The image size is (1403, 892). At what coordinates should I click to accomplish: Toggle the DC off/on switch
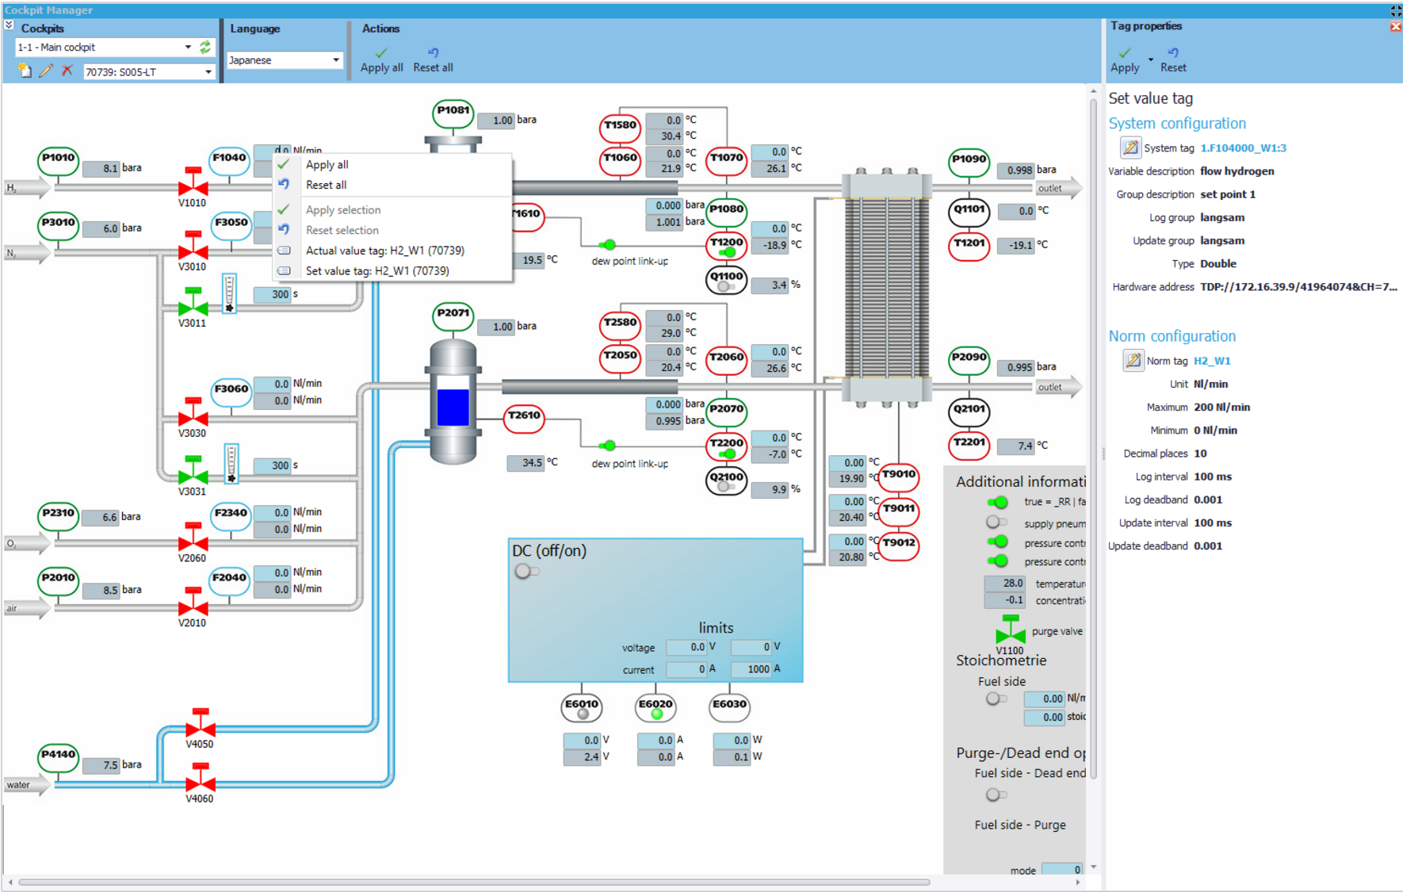click(526, 572)
